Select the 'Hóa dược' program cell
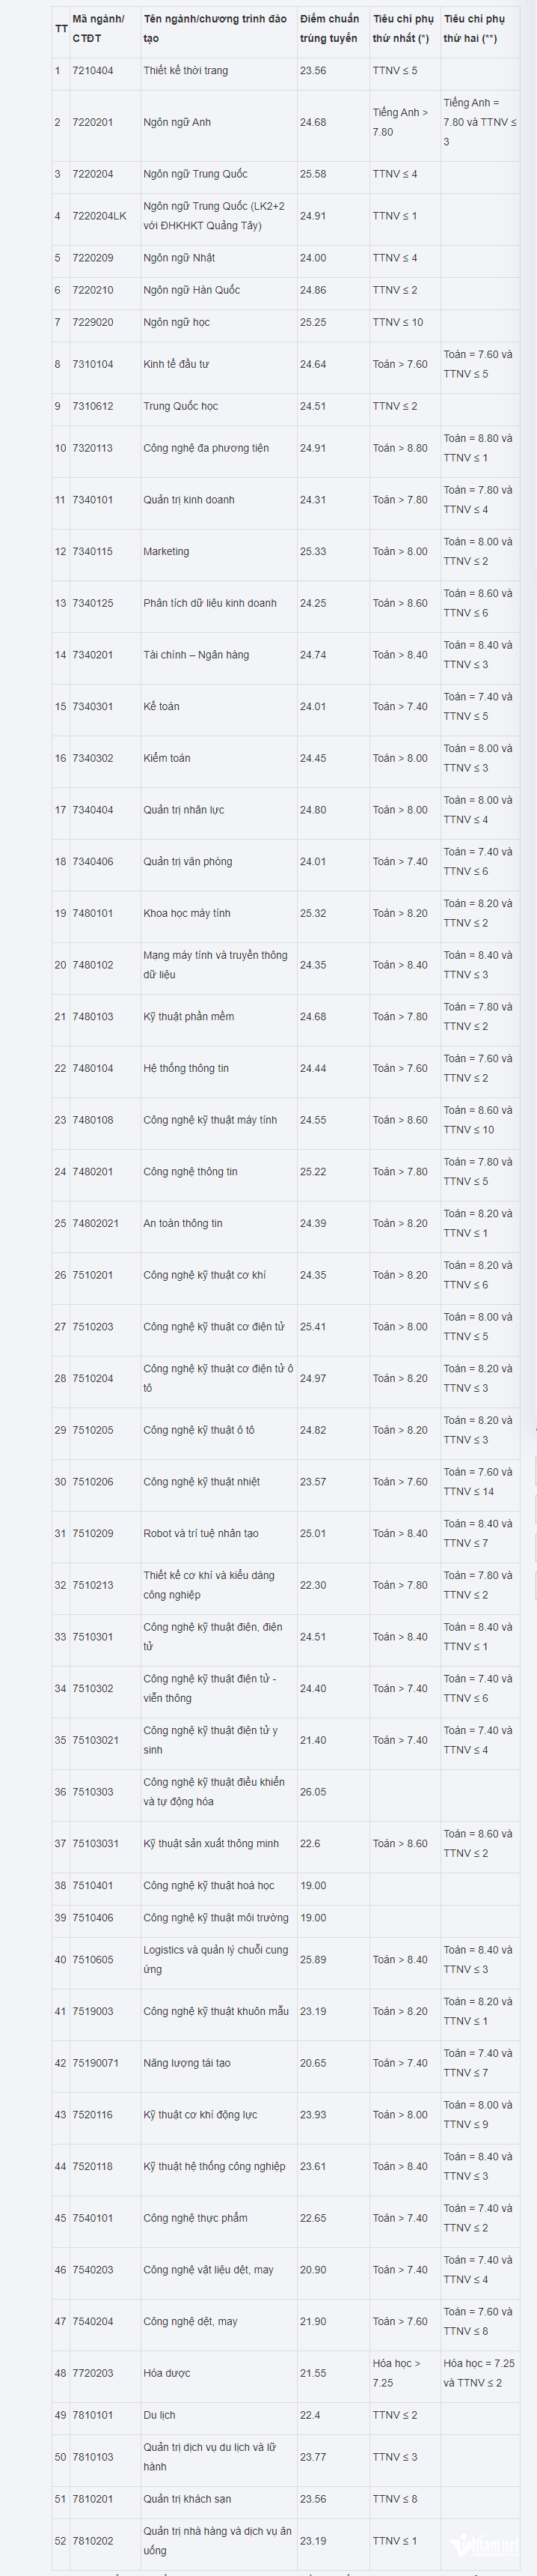This screenshot has height=2576, width=537. pos(167,2373)
